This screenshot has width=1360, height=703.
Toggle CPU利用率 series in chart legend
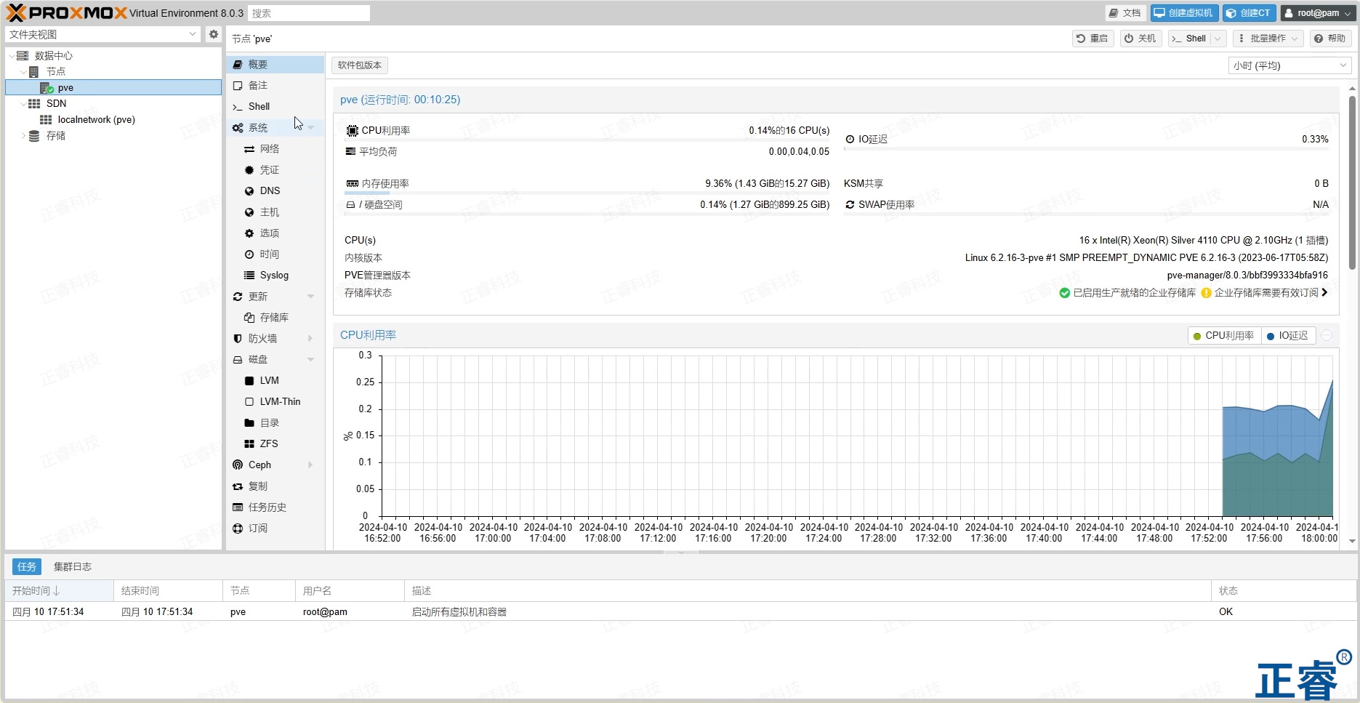(1223, 336)
